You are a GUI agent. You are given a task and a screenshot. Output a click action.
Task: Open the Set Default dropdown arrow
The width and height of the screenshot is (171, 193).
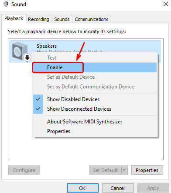pyautogui.click(x=125, y=170)
